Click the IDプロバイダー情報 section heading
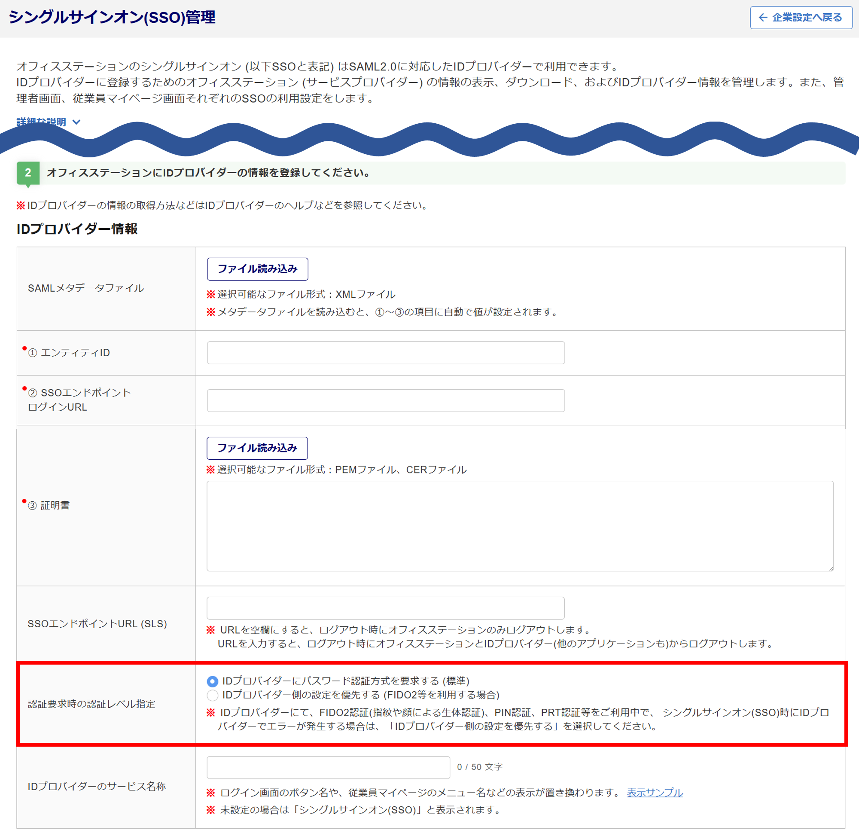 [x=77, y=229]
